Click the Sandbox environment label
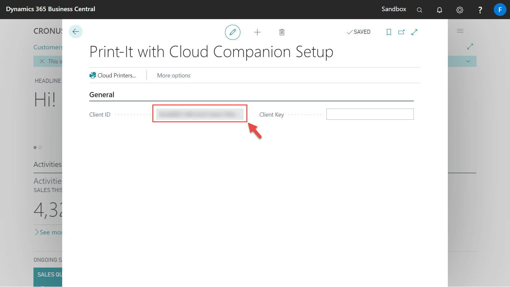 [394, 9]
